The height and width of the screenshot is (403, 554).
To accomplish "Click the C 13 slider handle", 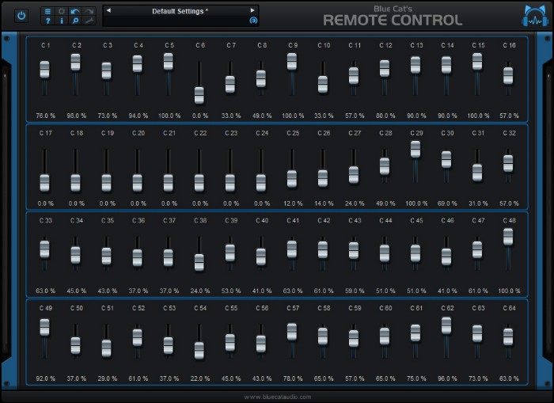I will tap(415, 66).
